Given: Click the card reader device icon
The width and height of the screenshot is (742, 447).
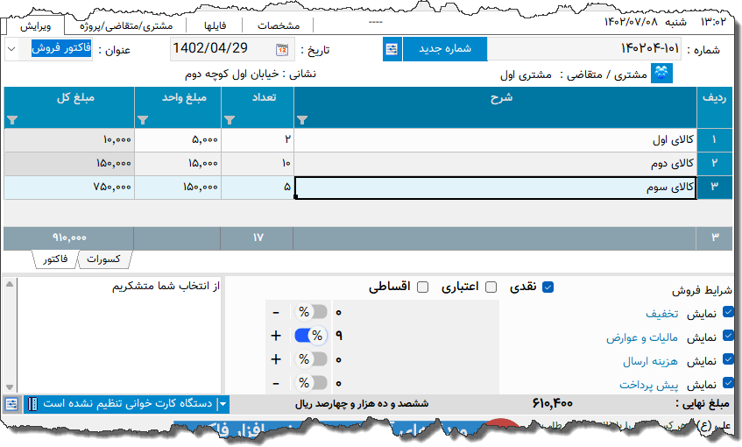Looking at the screenshot, I should tap(32, 404).
